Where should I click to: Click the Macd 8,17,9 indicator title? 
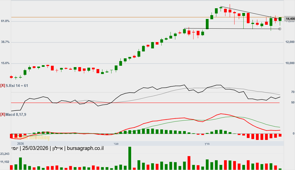tap(16, 114)
